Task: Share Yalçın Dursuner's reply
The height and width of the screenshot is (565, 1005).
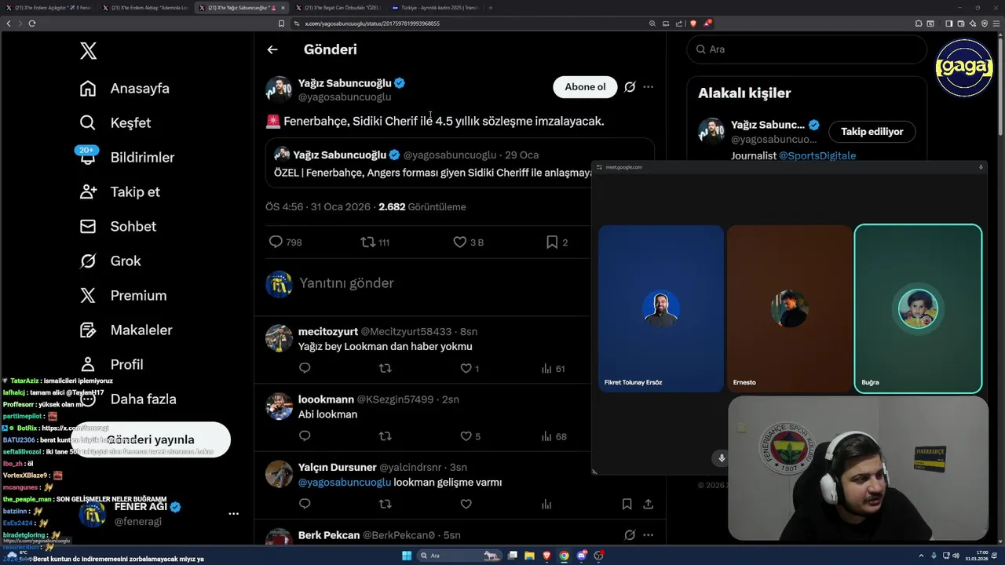Action: tap(649, 504)
